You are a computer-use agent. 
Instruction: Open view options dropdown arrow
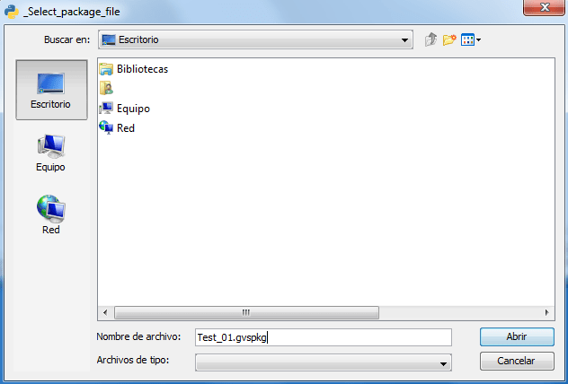[x=478, y=39]
